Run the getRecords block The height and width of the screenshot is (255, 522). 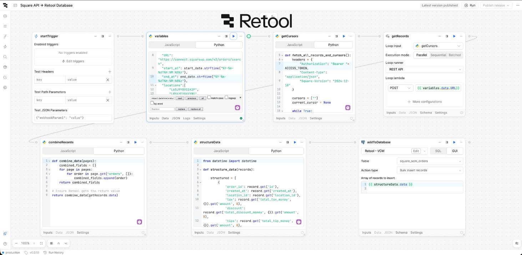click(454, 36)
